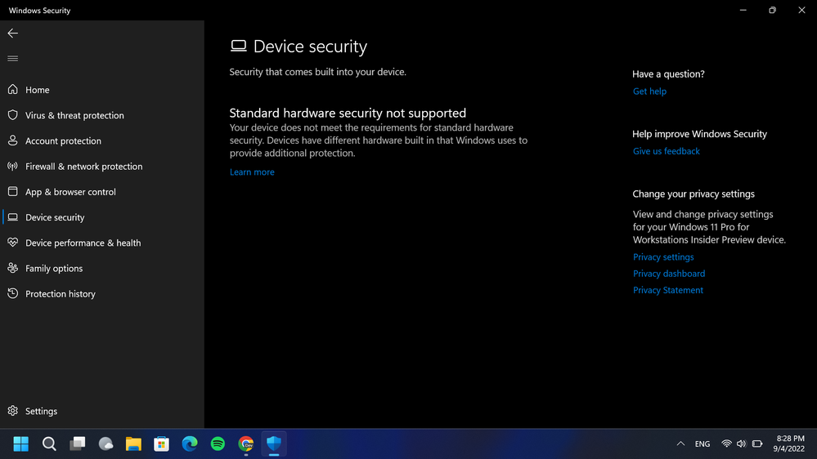Open Home in the sidebar

(102, 90)
